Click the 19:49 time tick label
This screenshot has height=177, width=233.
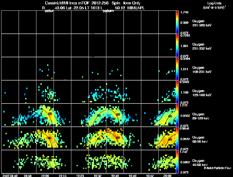point(133,176)
